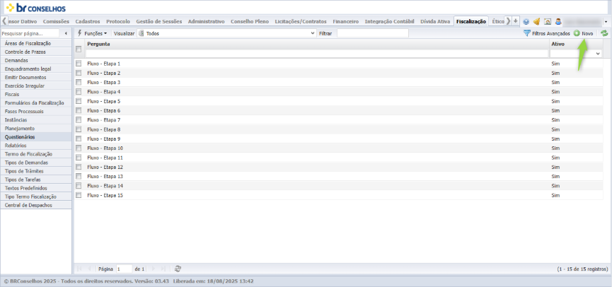The width and height of the screenshot is (612, 287).
Task: Open Demandas in sidebar
Action: point(36,61)
